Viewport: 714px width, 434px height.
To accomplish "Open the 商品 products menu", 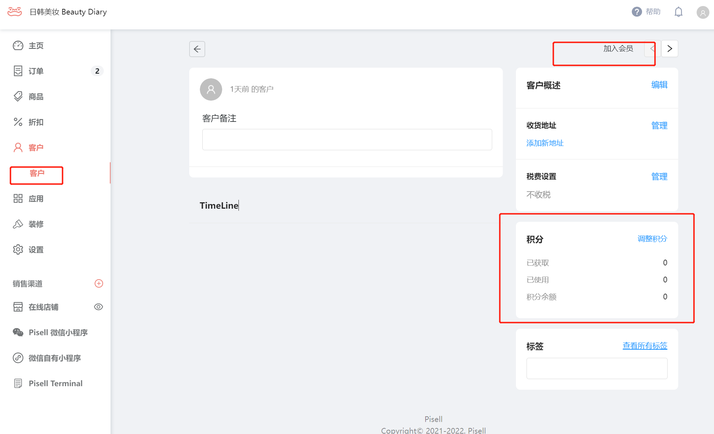I will coord(36,97).
